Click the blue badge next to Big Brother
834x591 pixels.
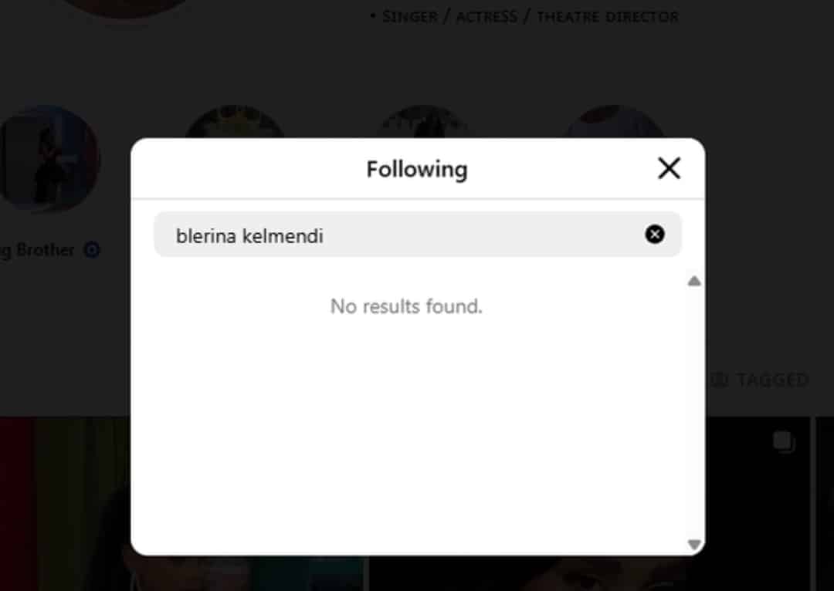click(x=92, y=250)
